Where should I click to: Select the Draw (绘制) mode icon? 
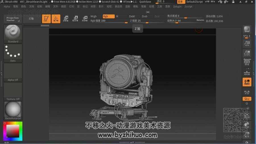(56, 19)
